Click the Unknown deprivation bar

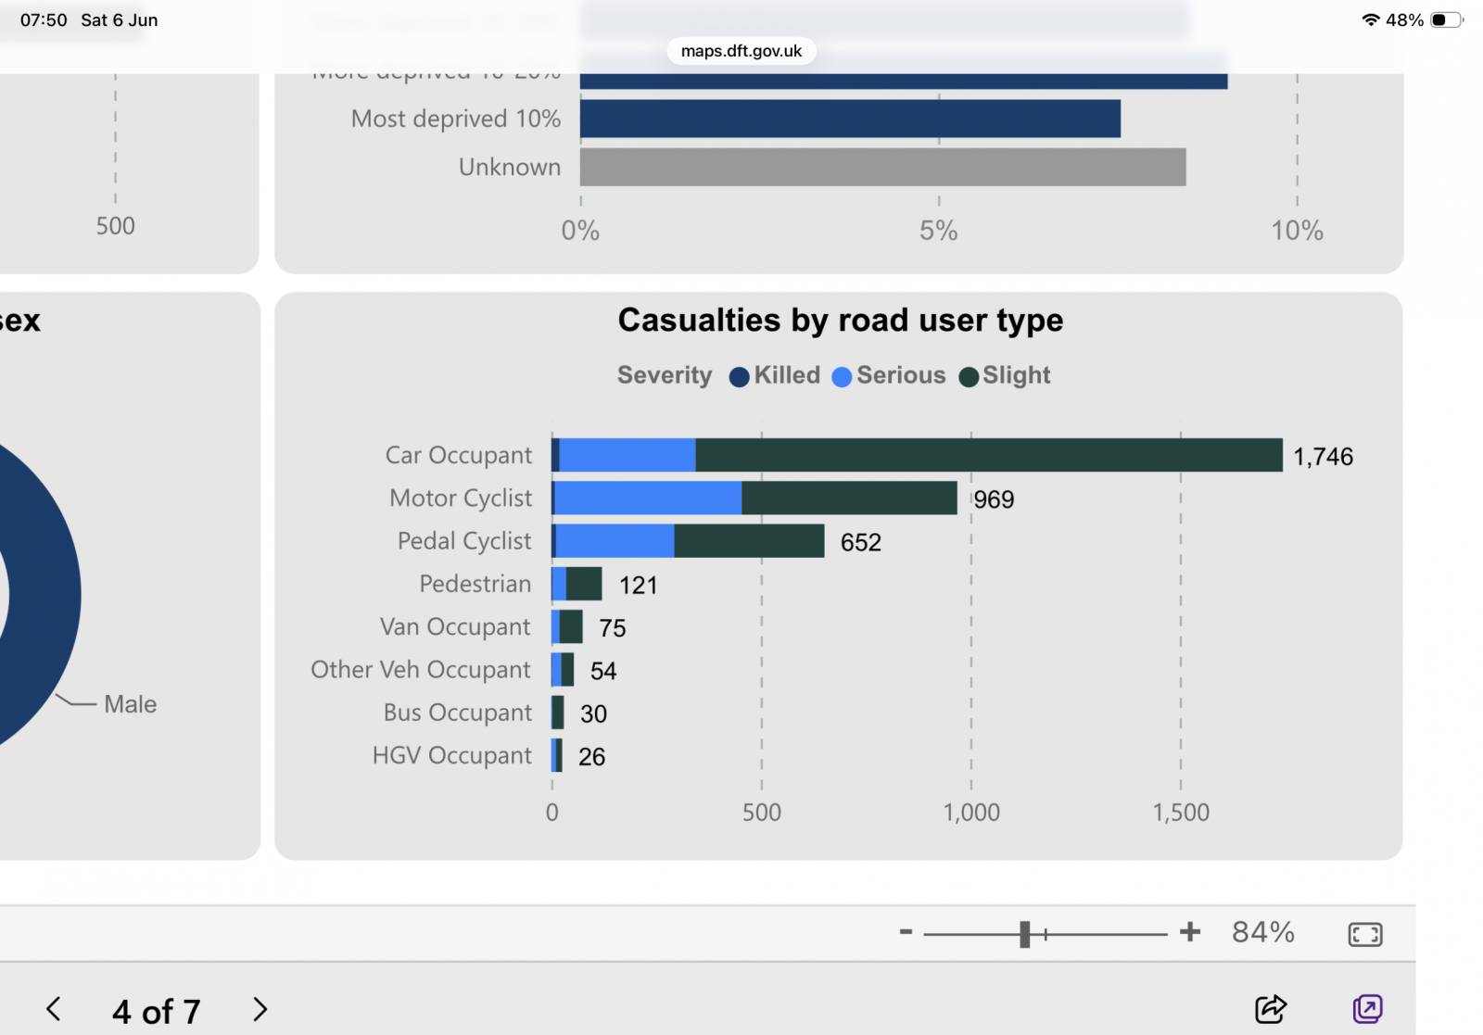[882, 167]
